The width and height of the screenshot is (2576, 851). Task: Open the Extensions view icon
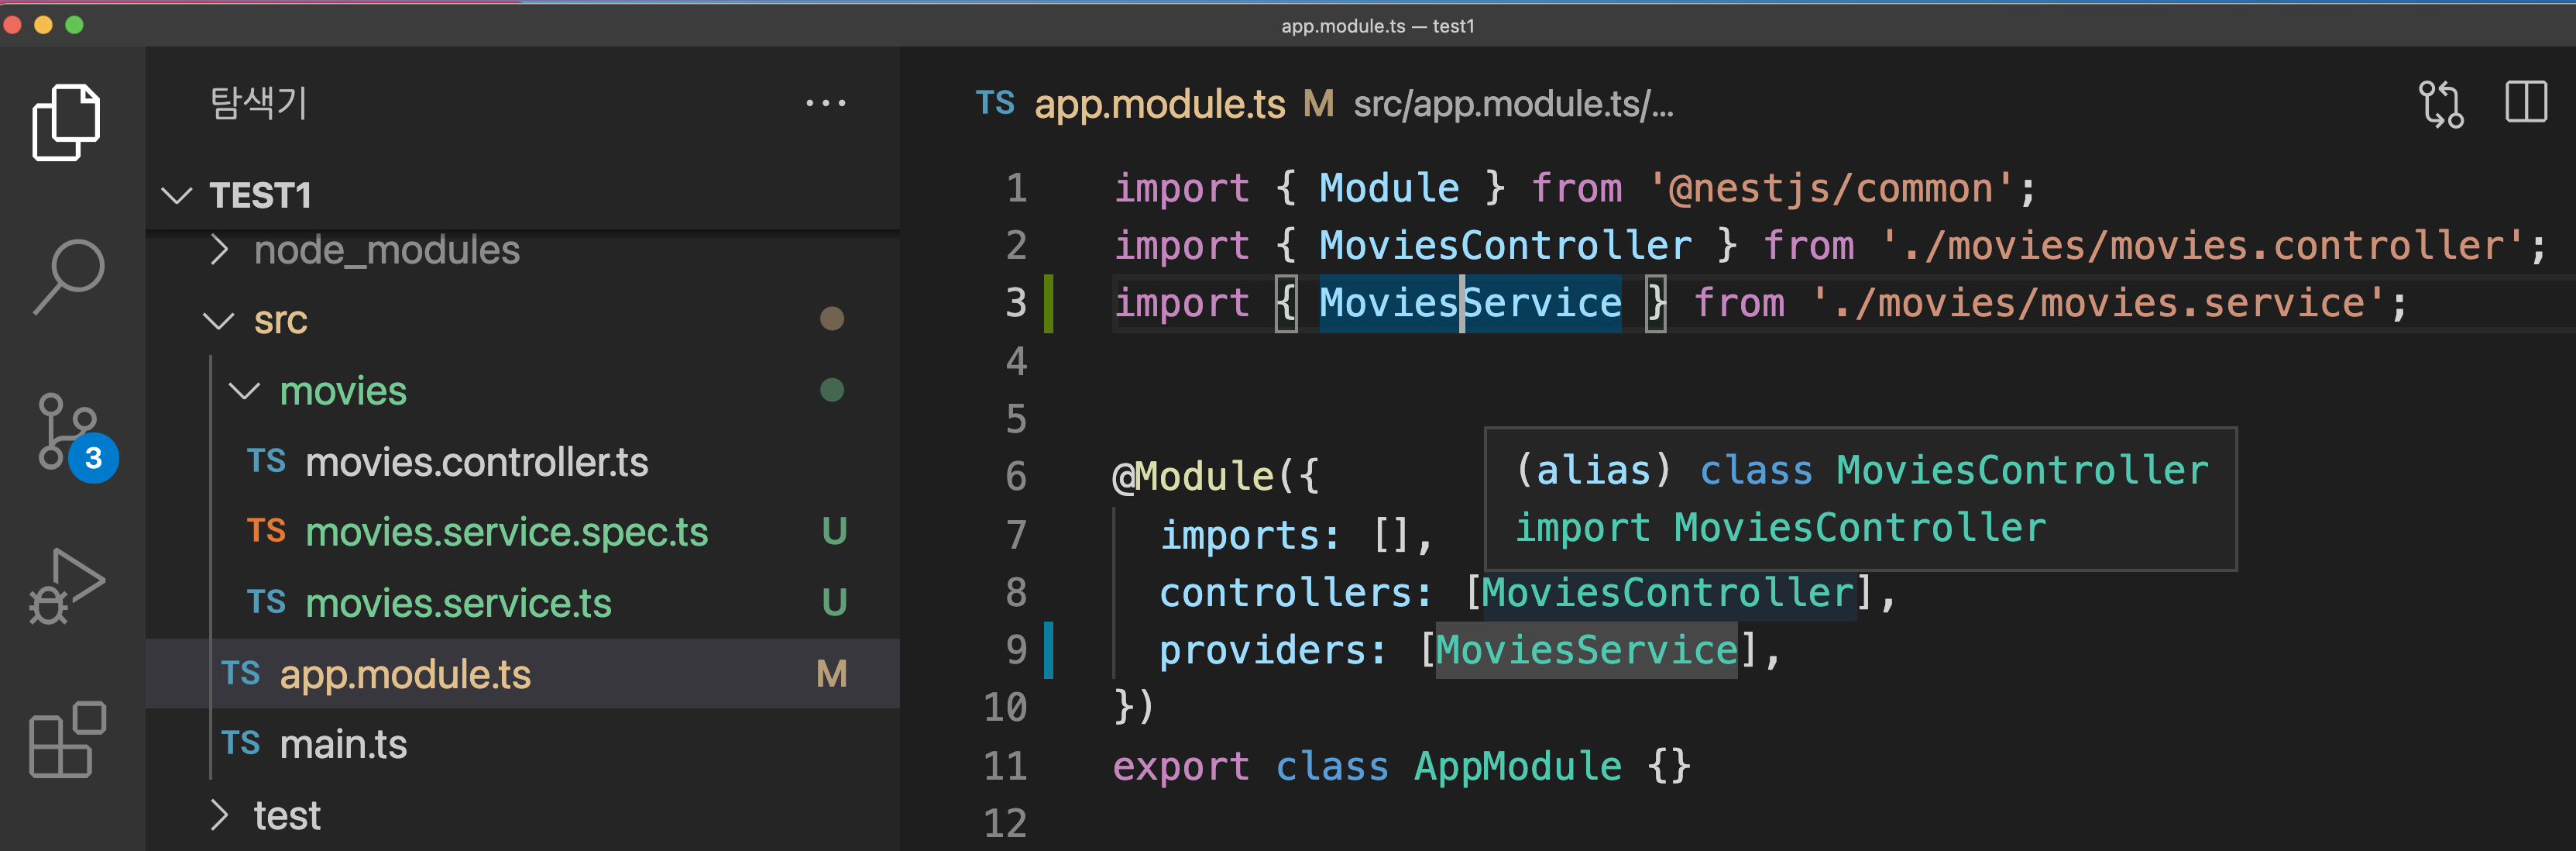(x=67, y=740)
